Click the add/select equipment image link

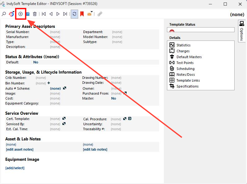coord(15,168)
